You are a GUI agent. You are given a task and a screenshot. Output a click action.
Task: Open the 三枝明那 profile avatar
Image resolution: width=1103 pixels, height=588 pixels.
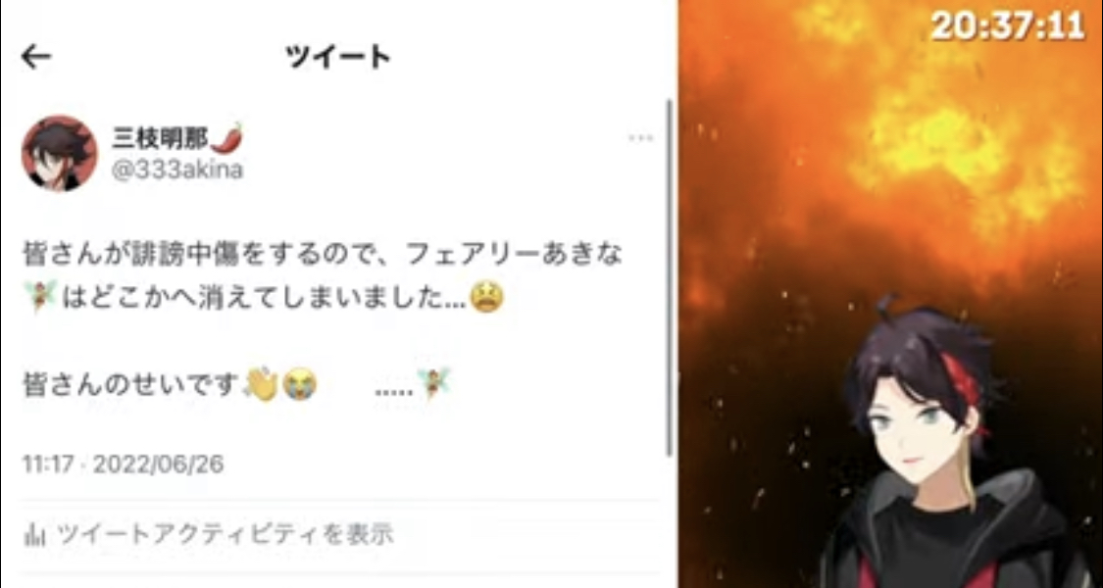point(60,153)
